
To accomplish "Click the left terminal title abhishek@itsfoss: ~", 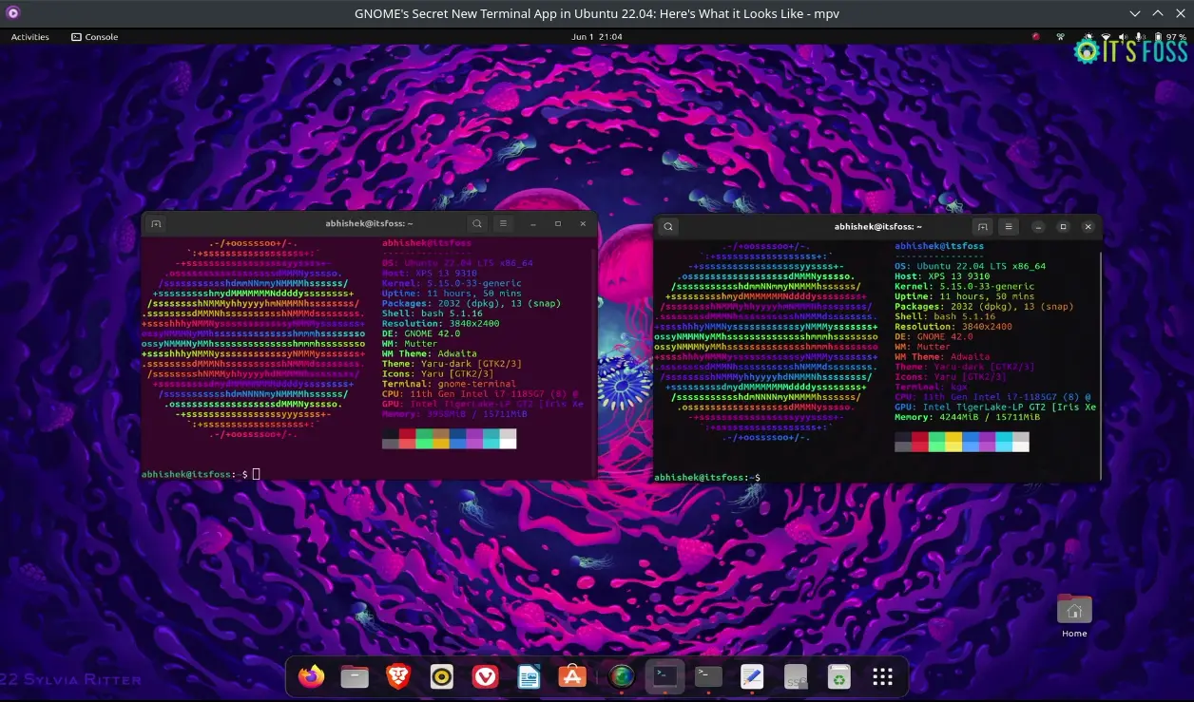I will point(369,224).
